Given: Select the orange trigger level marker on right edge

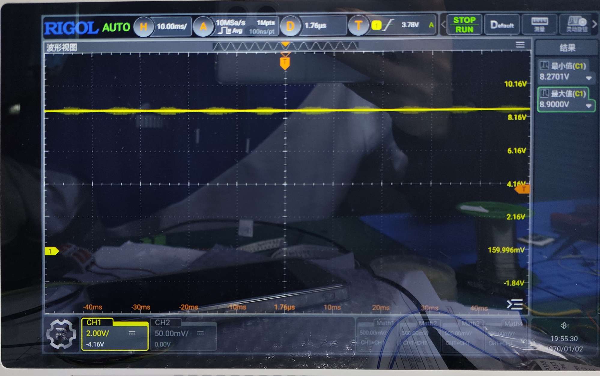Looking at the screenshot, I should [523, 189].
